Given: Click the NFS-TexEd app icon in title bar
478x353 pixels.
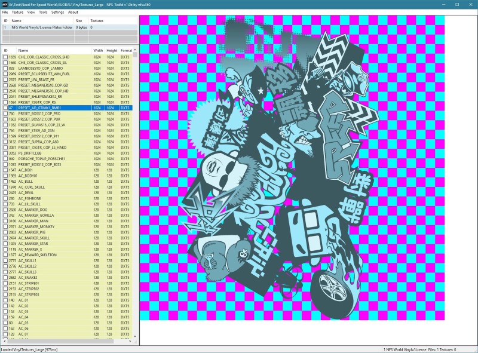Looking at the screenshot, I should tap(5, 4).
